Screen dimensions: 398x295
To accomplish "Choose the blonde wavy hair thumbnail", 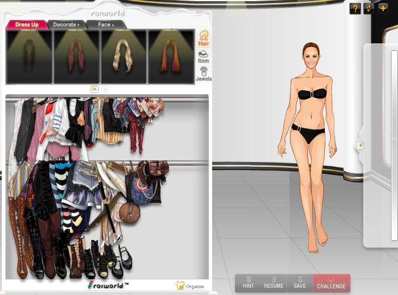I will (123, 56).
